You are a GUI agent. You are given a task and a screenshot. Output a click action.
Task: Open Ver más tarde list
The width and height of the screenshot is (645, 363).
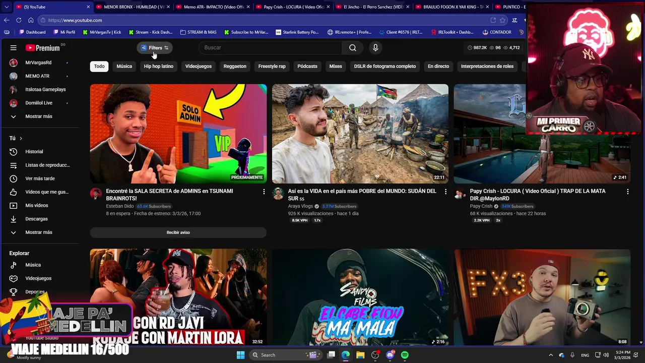[39, 178]
